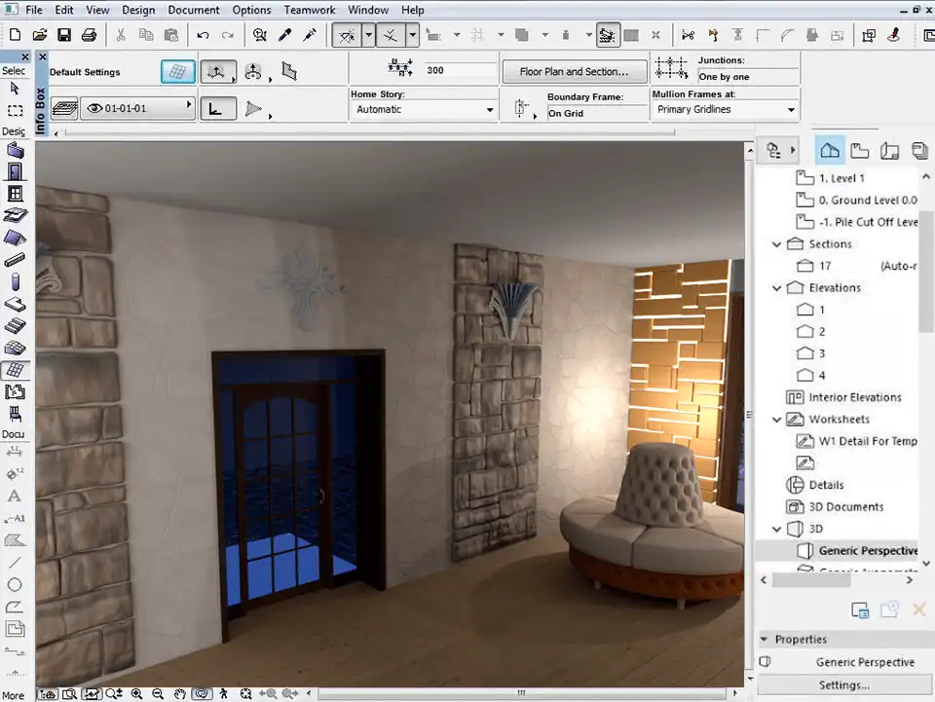935x702 pixels.
Task: Select the Window tool in toolbox
Action: 15,194
